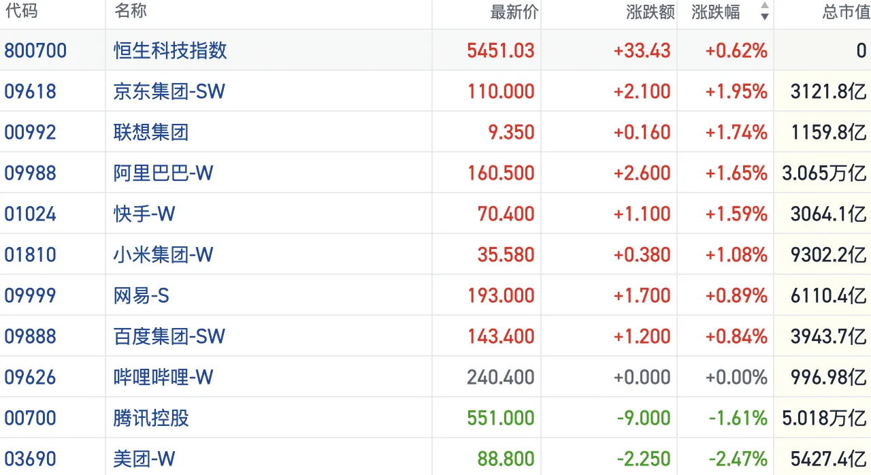This screenshot has width=871, height=475.
Task: Click the descending sort arrow beside 涨跌幅
Action: [x=765, y=17]
